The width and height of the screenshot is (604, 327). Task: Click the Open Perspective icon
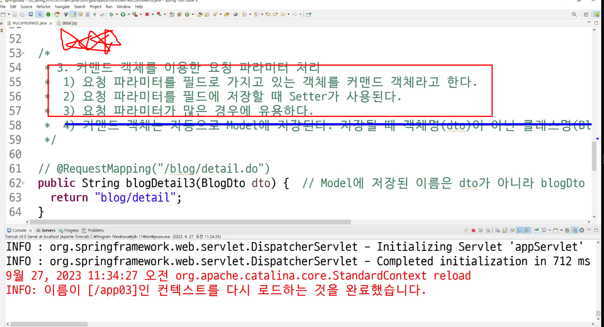tap(586, 14)
